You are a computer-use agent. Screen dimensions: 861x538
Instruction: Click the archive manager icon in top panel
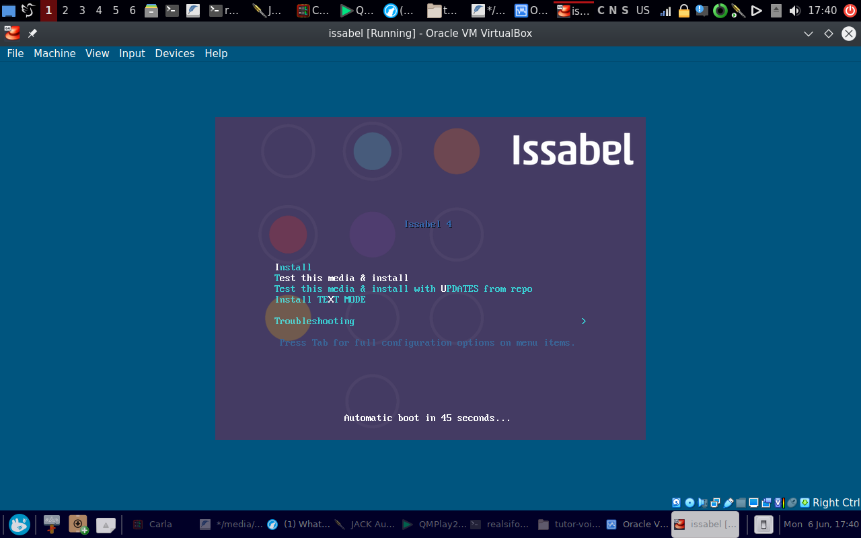151,10
